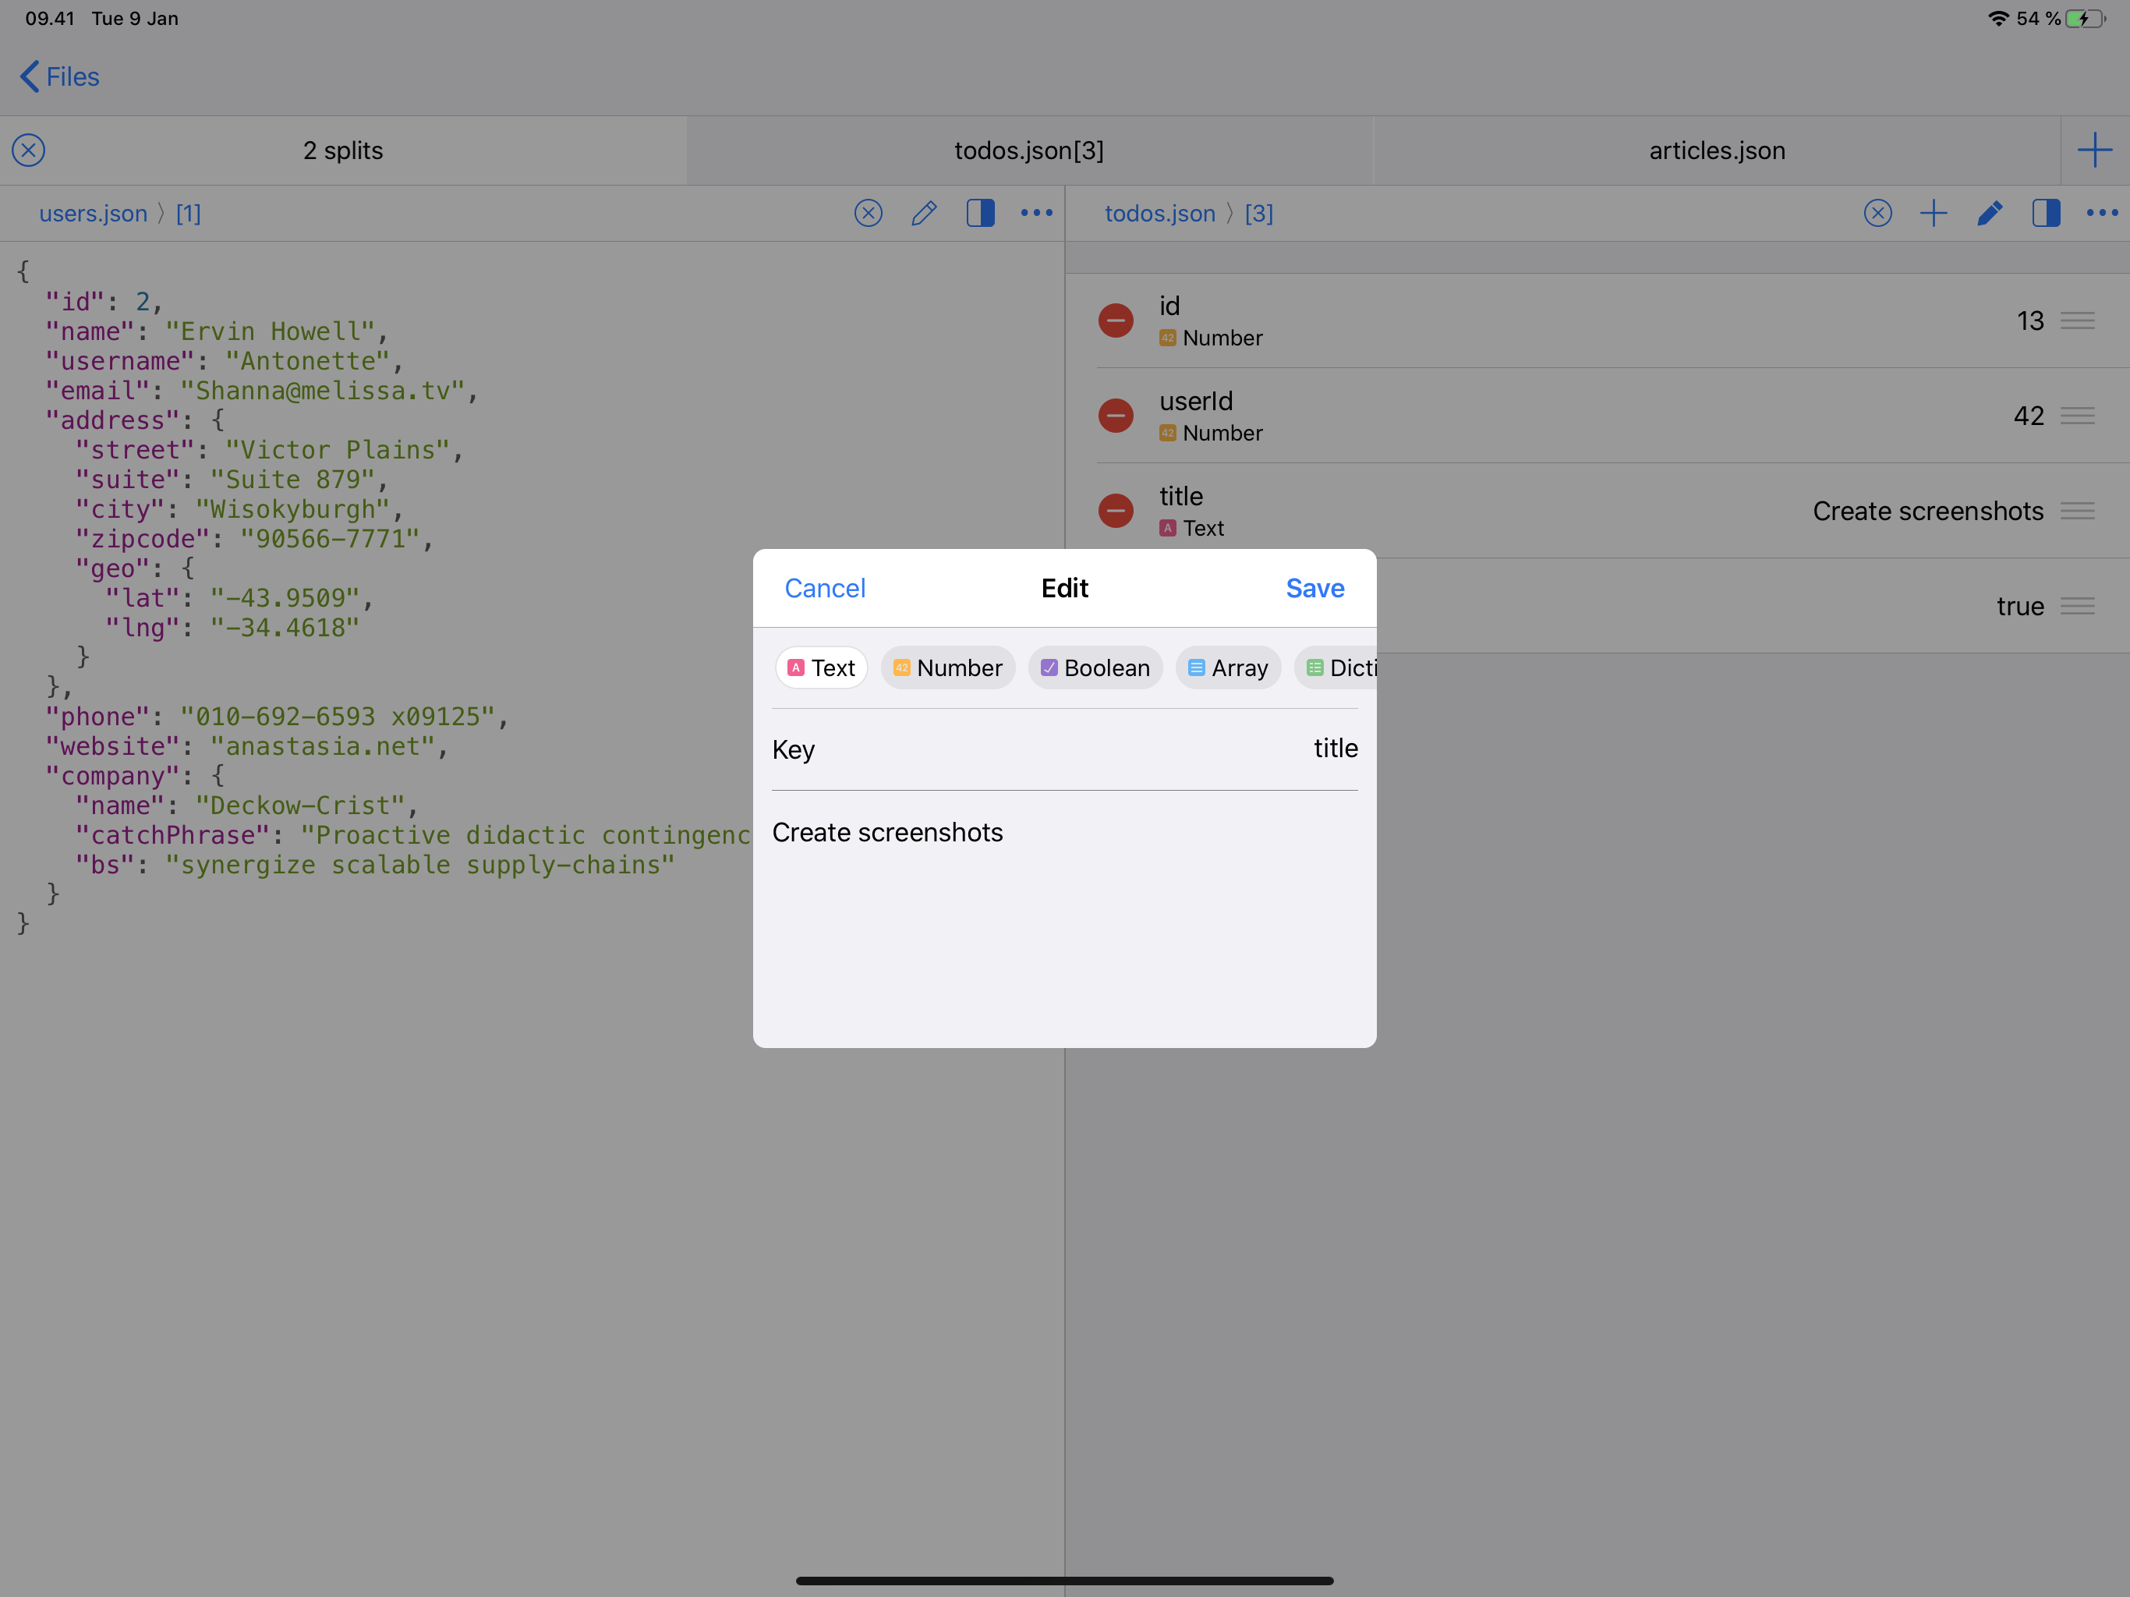This screenshot has width=2130, height=1597.
Task: Go back to Files
Action: click(x=60, y=77)
